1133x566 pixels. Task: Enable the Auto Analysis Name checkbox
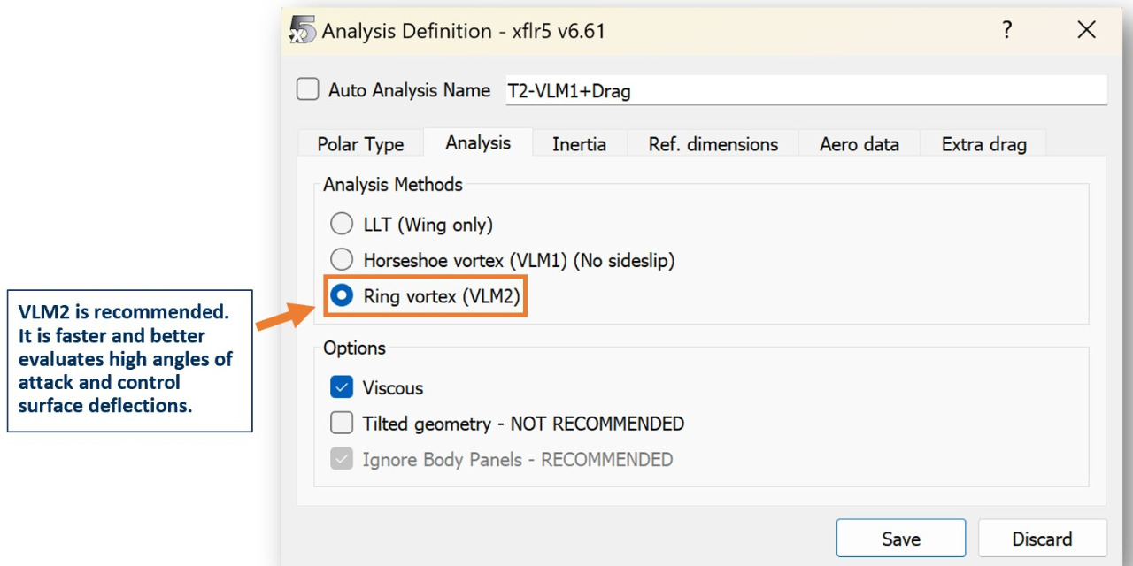(308, 89)
